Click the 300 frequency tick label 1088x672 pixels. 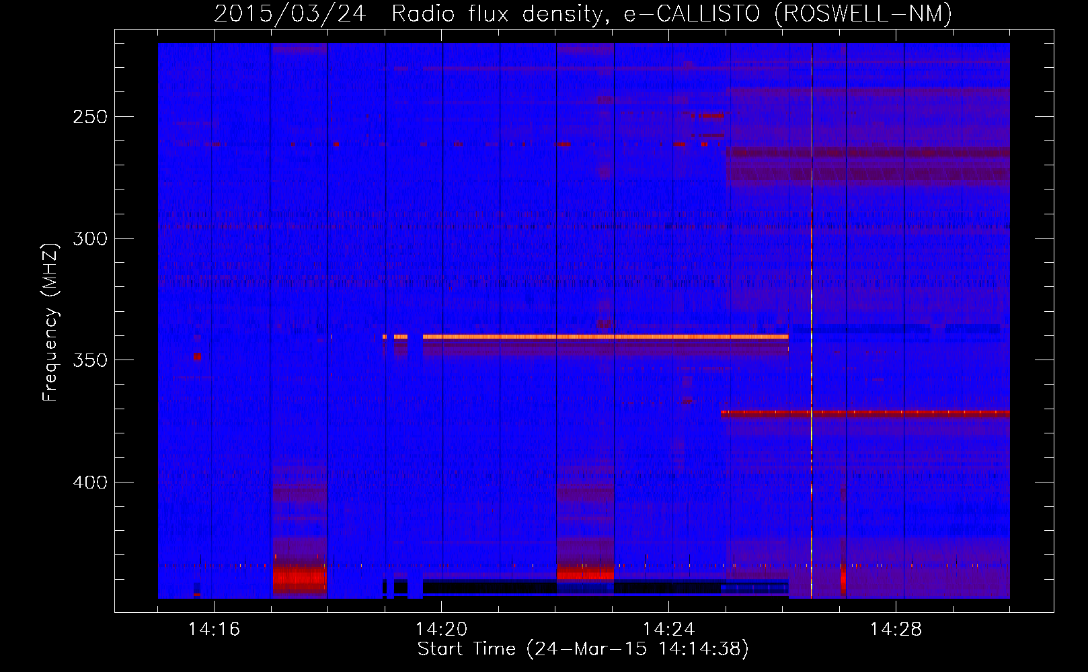pos(90,239)
